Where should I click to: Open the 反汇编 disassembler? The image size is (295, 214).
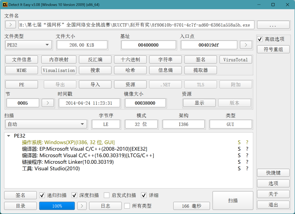[95, 60]
